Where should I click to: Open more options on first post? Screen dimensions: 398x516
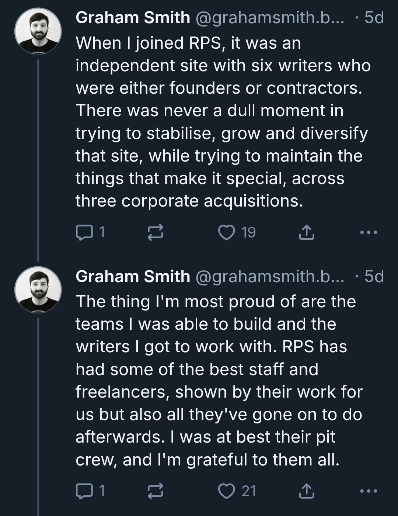coord(369,232)
